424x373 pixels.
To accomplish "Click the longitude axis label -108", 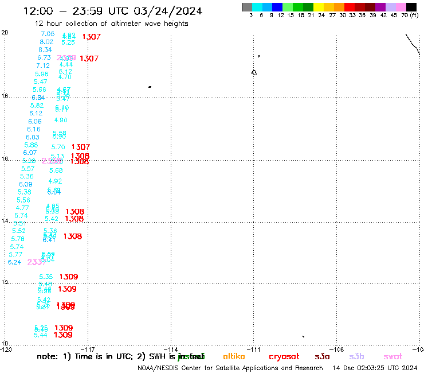I will click(x=337, y=349).
